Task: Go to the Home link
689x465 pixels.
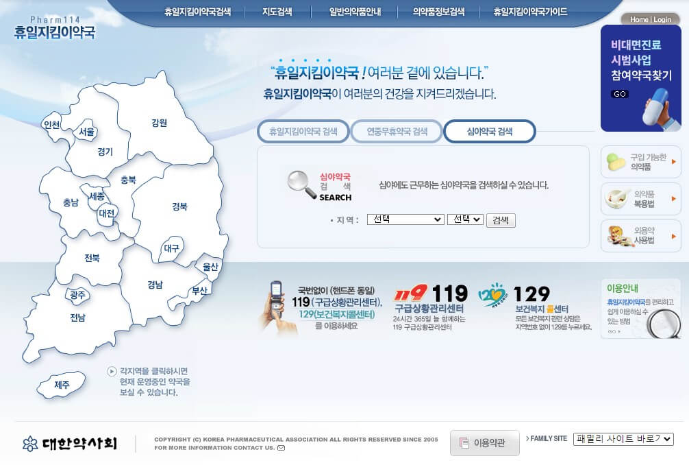Action: [x=639, y=19]
